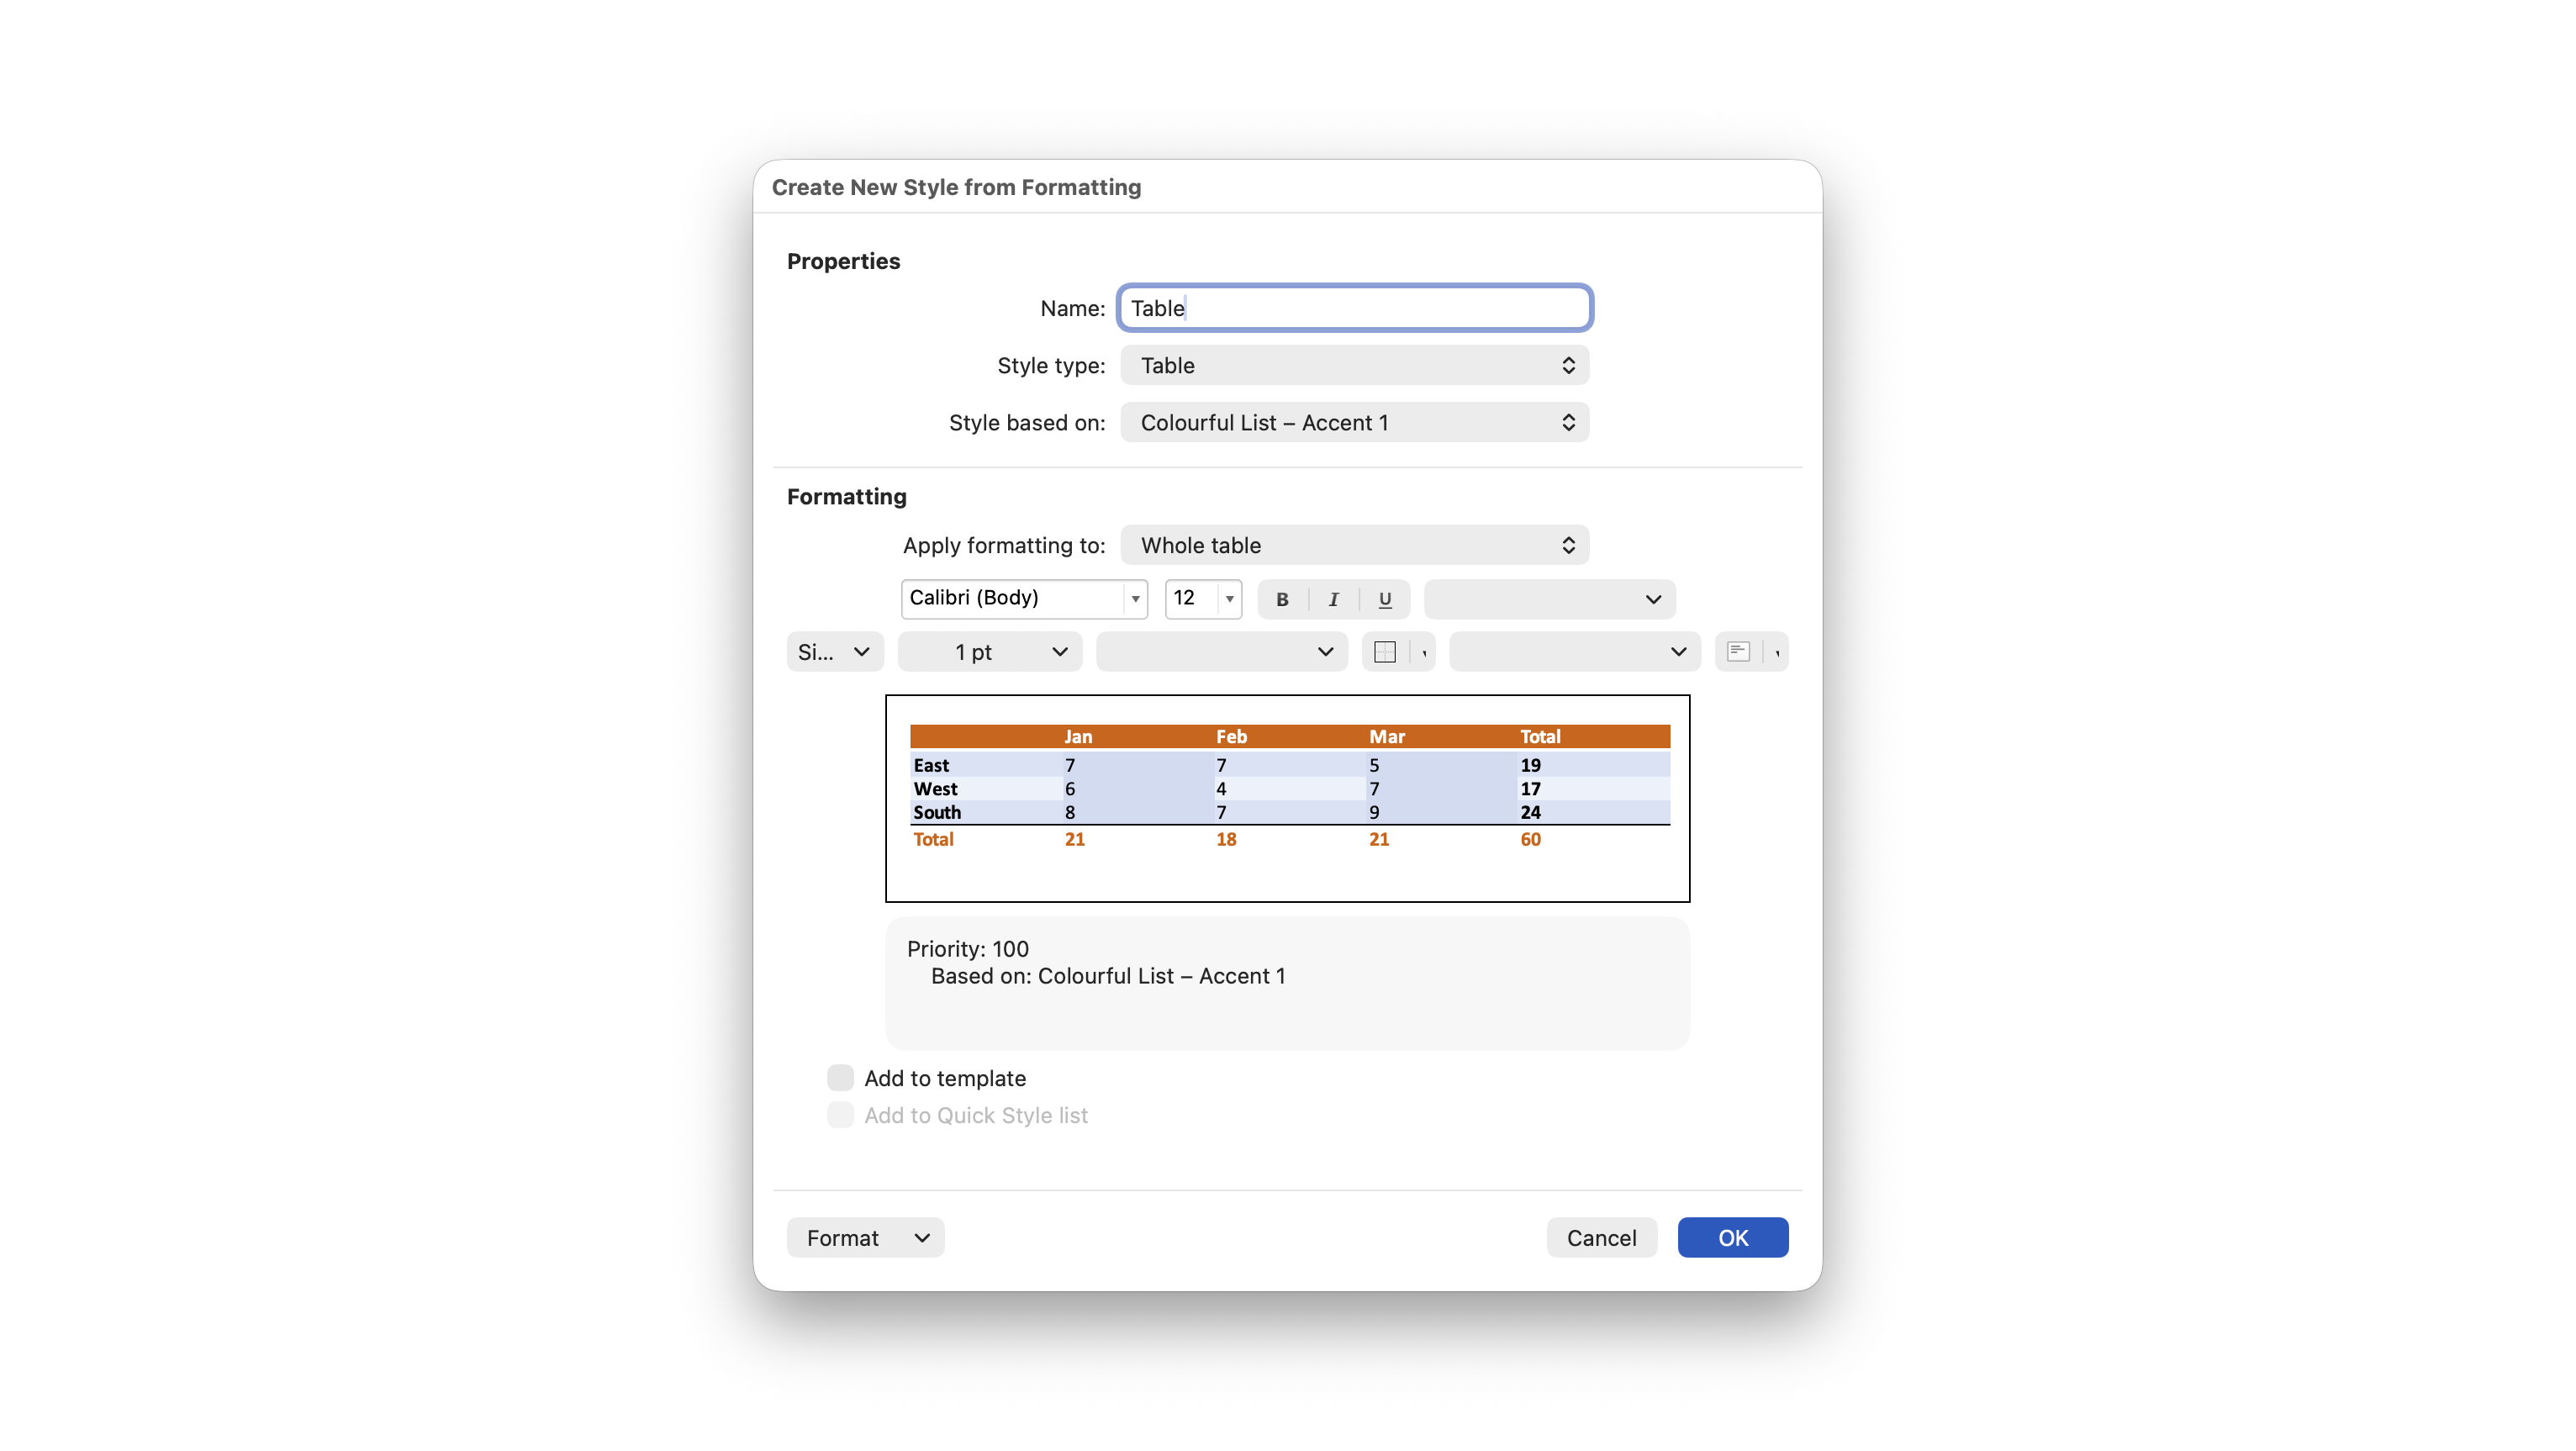
Task: Toggle underline formatting button
Action: click(x=1385, y=599)
